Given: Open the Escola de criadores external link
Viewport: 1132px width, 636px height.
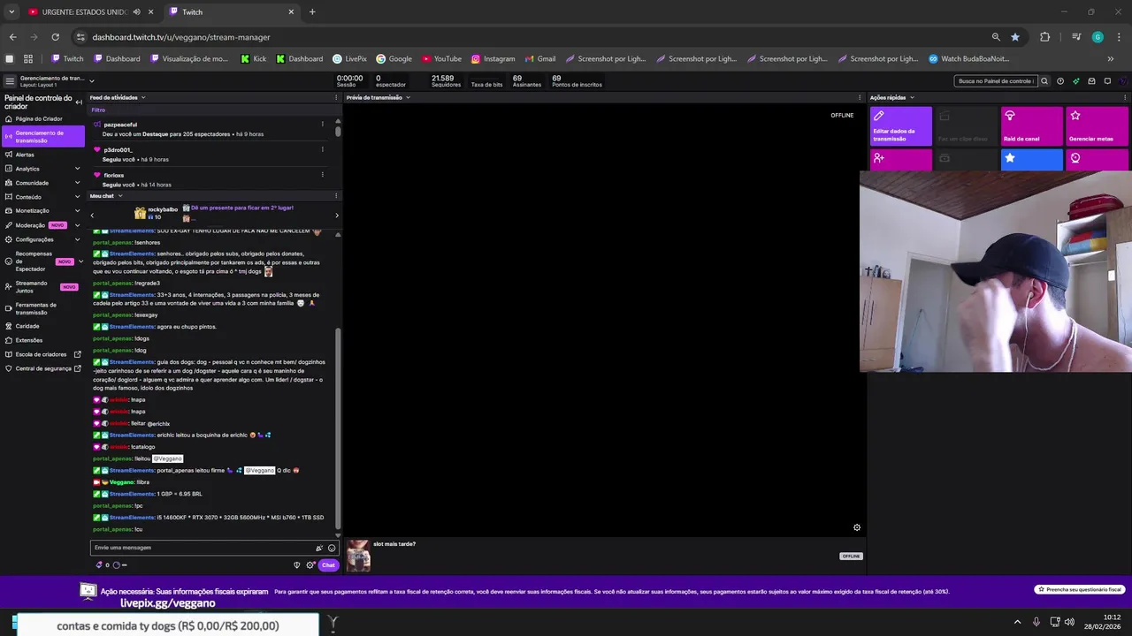Looking at the screenshot, I should pyautogui.click(x=42, y=354).
